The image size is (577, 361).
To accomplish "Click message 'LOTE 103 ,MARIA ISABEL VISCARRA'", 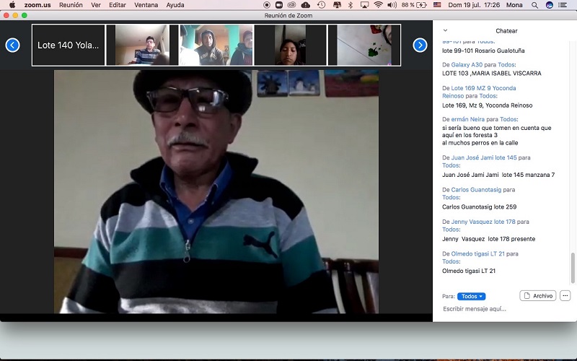I will pyautogui.click(x=492, y=74).
